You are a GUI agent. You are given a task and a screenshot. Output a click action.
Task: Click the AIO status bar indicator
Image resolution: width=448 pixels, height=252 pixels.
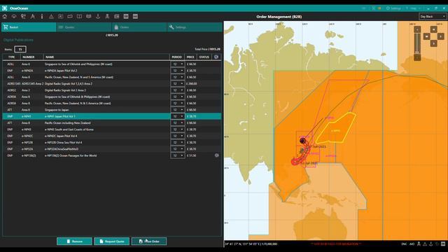coord(412,244)
